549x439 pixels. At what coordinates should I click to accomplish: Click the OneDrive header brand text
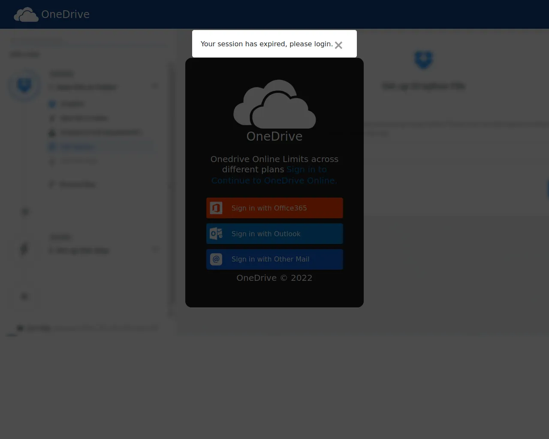(x=65, y=15)
